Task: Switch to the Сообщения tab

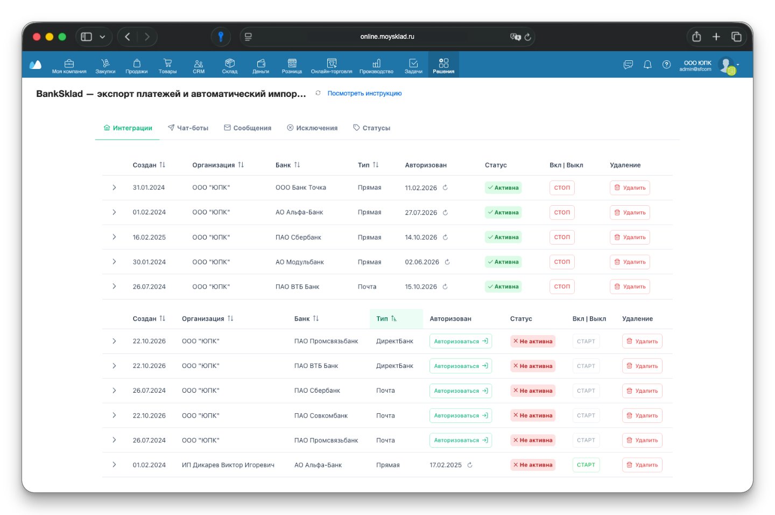Action: pos(248,128)
